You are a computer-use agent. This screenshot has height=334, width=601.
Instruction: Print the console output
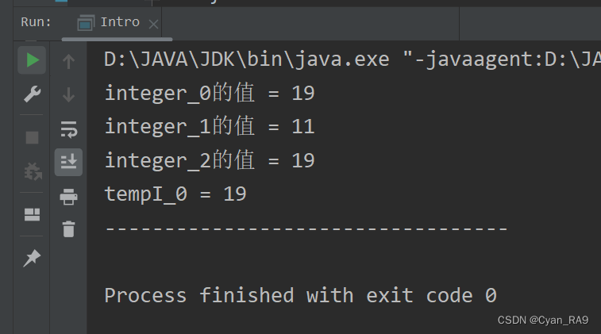click(68, 197)
